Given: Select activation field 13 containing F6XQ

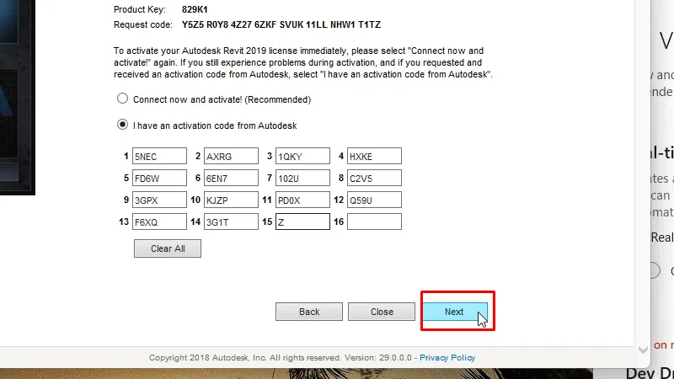Looking at the screenshot, I should click(x=159, y=222).
